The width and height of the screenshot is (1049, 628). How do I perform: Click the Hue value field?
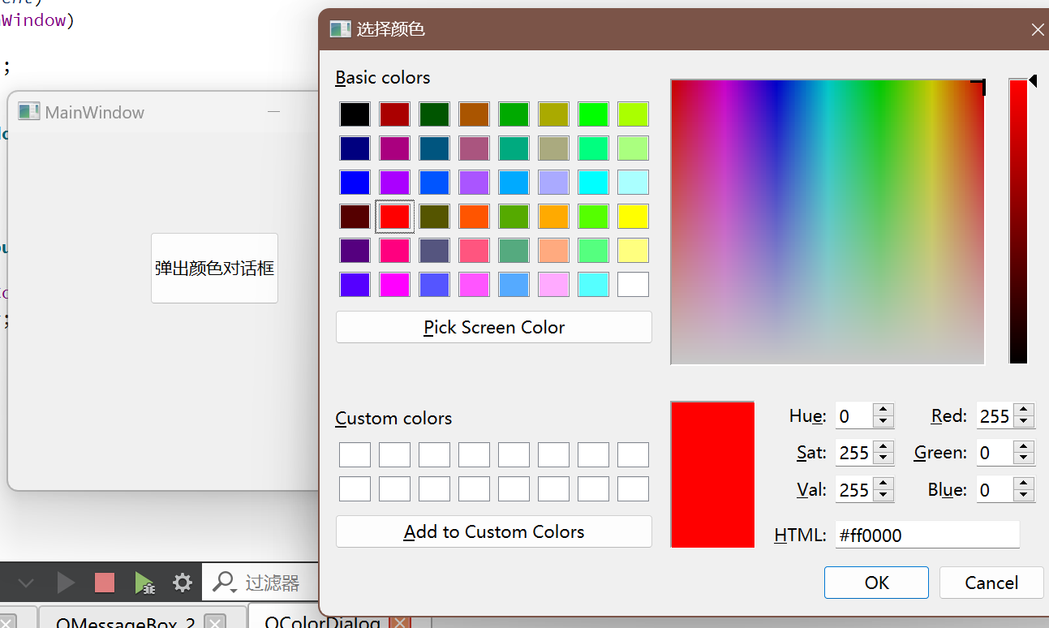coord(854,416)
